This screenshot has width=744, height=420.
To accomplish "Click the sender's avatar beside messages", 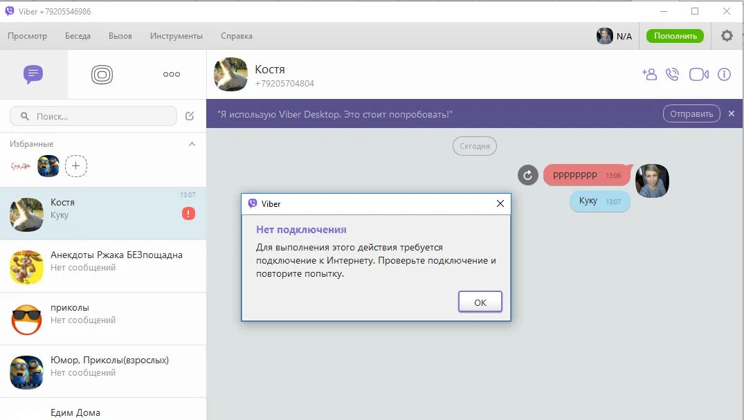I will (x=652, y=181).
